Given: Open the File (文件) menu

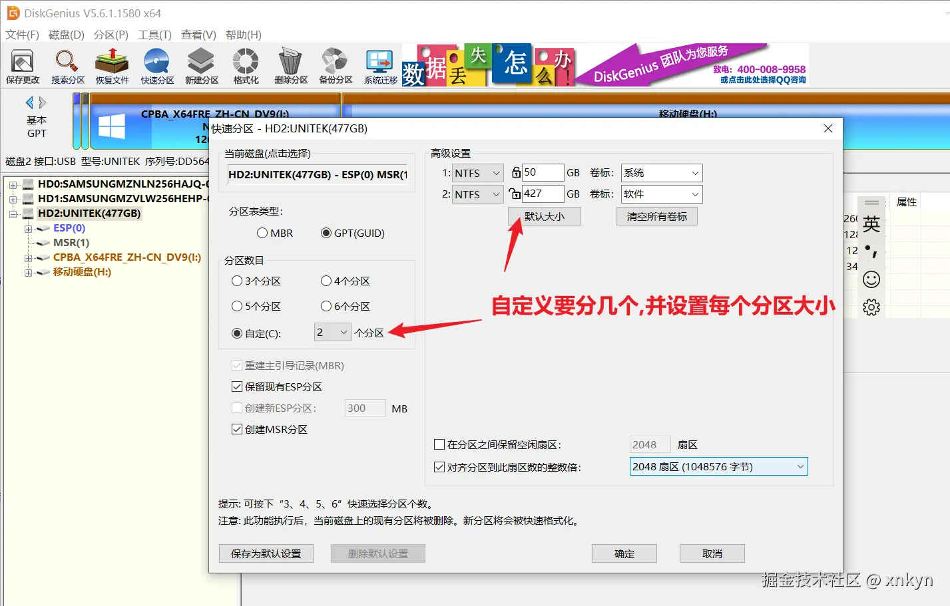Looking at the screenshot, I should point(22,35).
